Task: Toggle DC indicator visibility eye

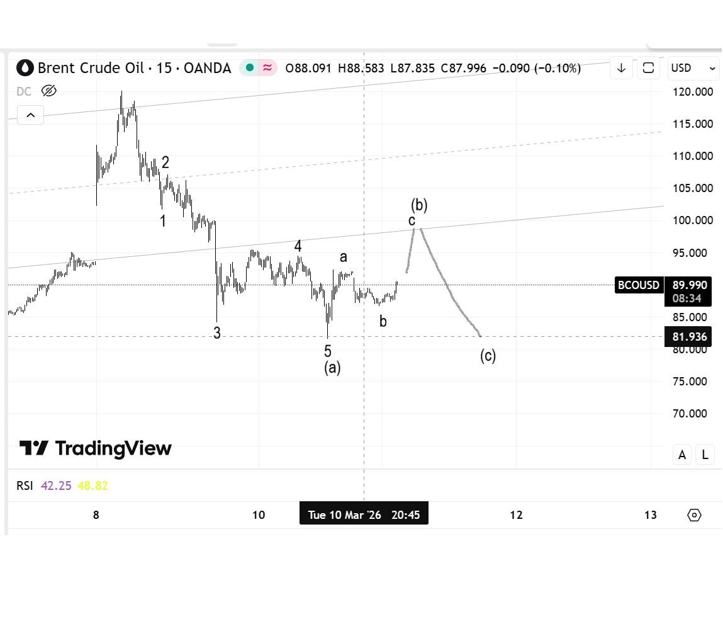Action: point(48,91)
